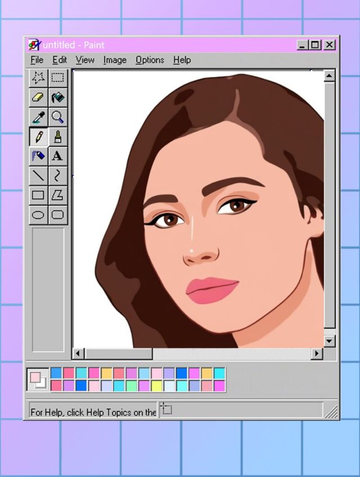Maximize the Paint window
The width and height of the screenshot is (360, 477).
(x=316, y=45)
